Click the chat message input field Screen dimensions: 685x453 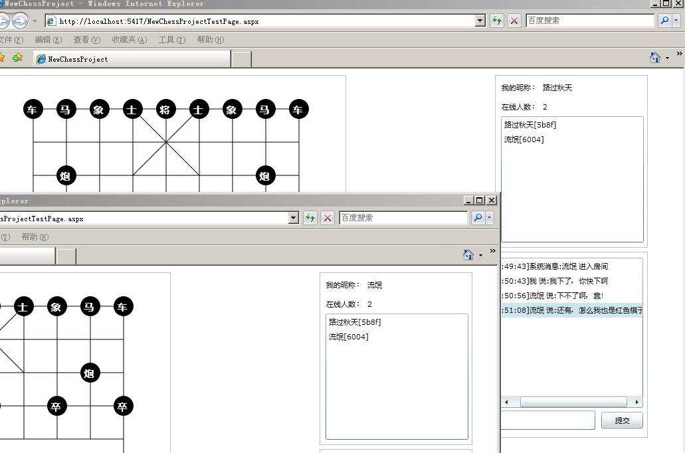548,420
